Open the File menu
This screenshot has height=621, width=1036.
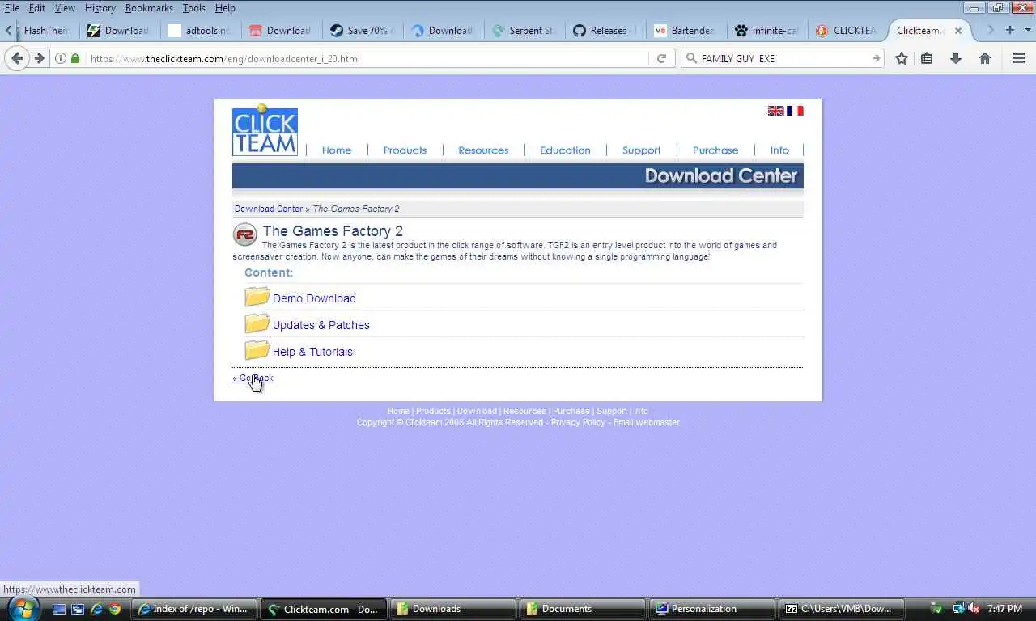point(12,8)
